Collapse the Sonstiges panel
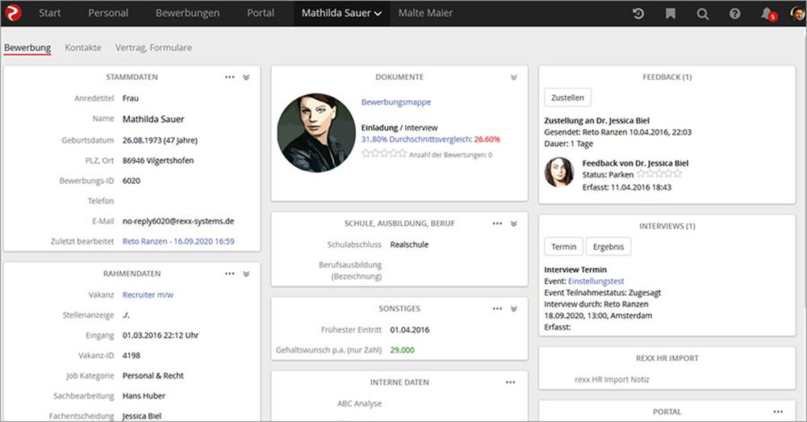The height and width of the screenshot is (422, 807). pos(513,308)
